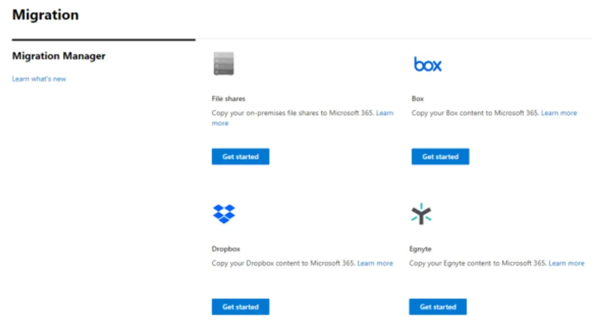Click the Dropbox logo icon
The width and height of the screenshot is (592, 333).
tap(224, 214)
